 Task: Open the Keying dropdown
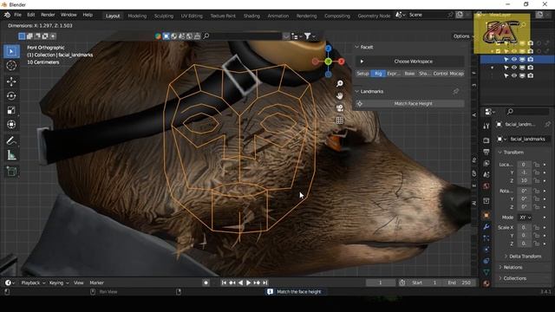[x=59, y=283]
